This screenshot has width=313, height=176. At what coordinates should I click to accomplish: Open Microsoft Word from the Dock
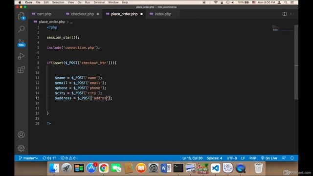tap(166, 168)
